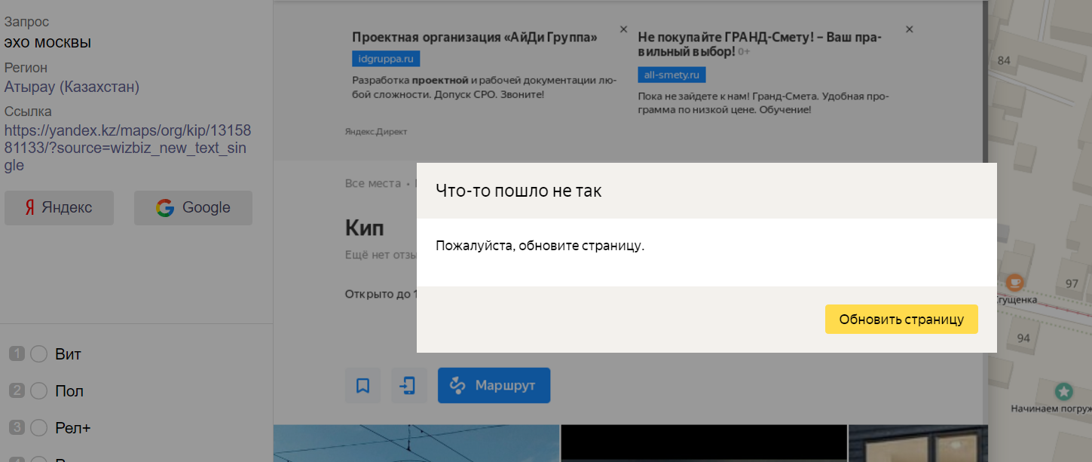Click house number 94 on the map
Screen dimensions: 1092x462
tap(1023, 338)
